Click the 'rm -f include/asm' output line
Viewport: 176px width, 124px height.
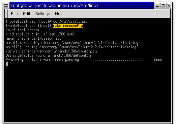(22, 30)
